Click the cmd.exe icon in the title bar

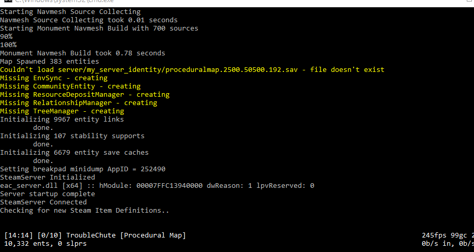coord(8,1)
